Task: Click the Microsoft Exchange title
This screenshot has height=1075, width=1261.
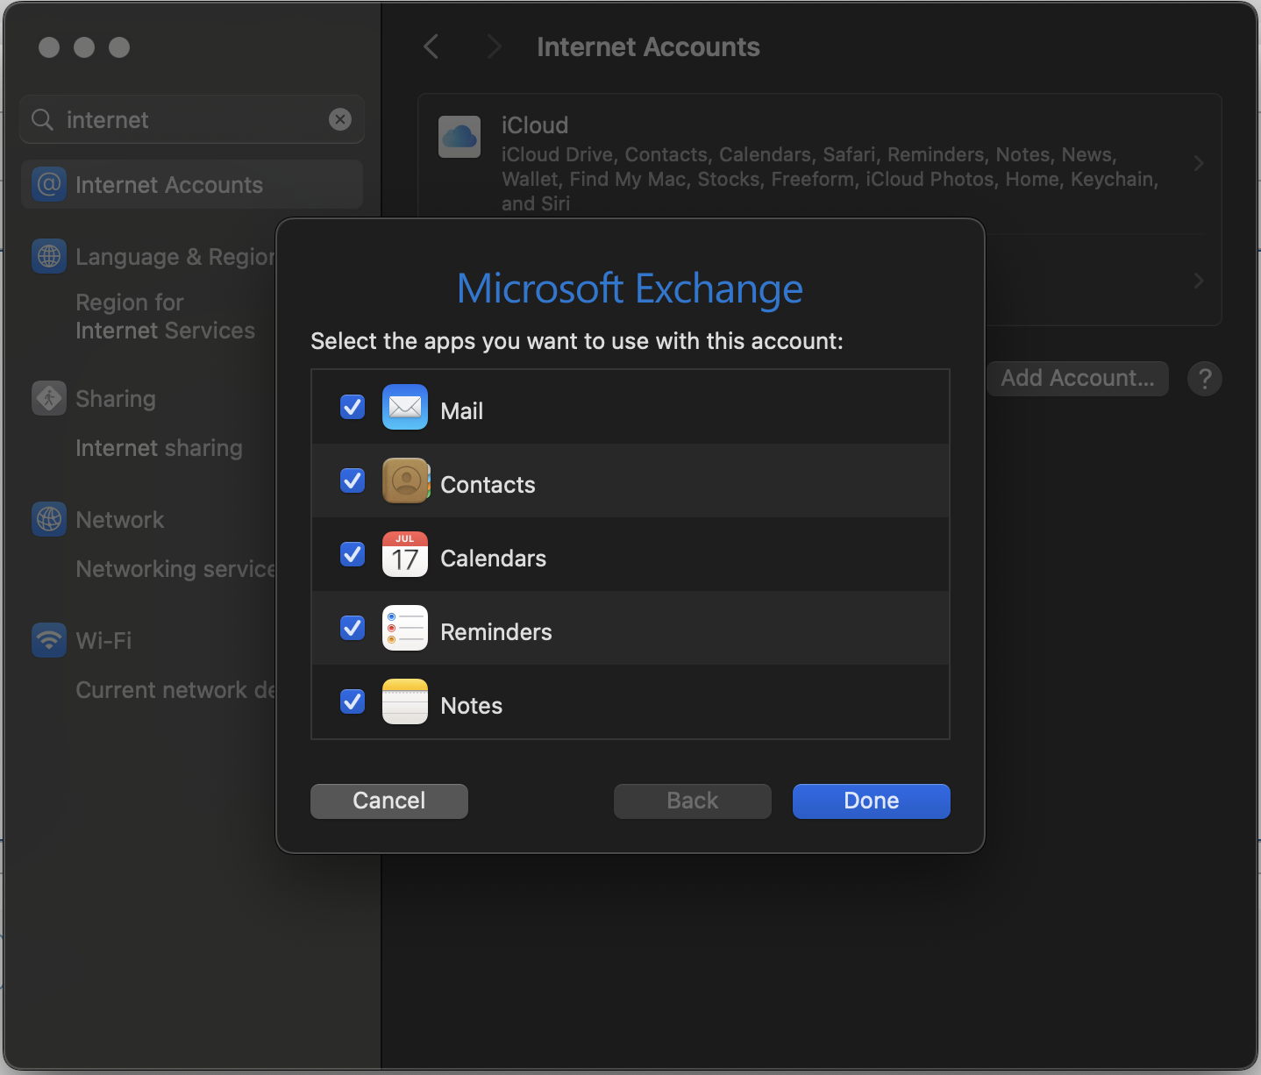Action: click(x=630, y=288)
